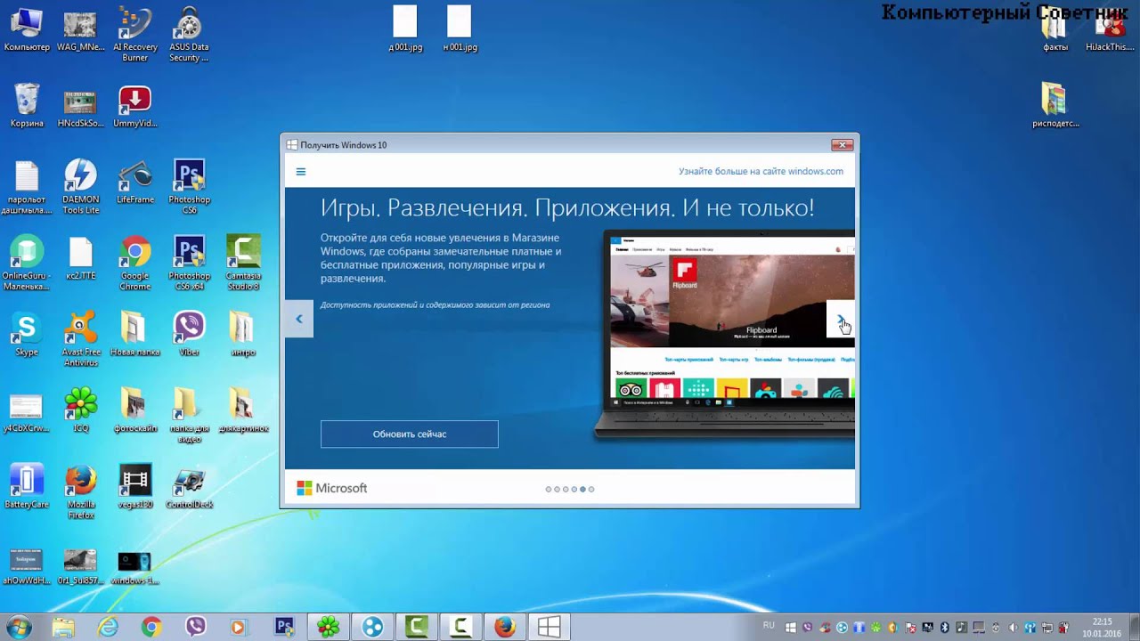The width and height of the screenshot is (1140, 641).
Task: Go to next slide with right arrow
Action: click(x=841, y=319)
